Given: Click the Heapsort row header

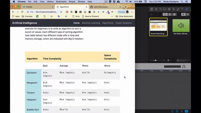Looking at the screenshot, I should click(33, 101).
